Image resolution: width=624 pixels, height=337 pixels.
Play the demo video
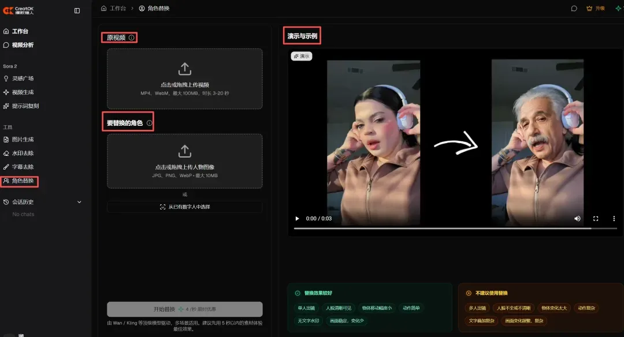pos(297,219)
